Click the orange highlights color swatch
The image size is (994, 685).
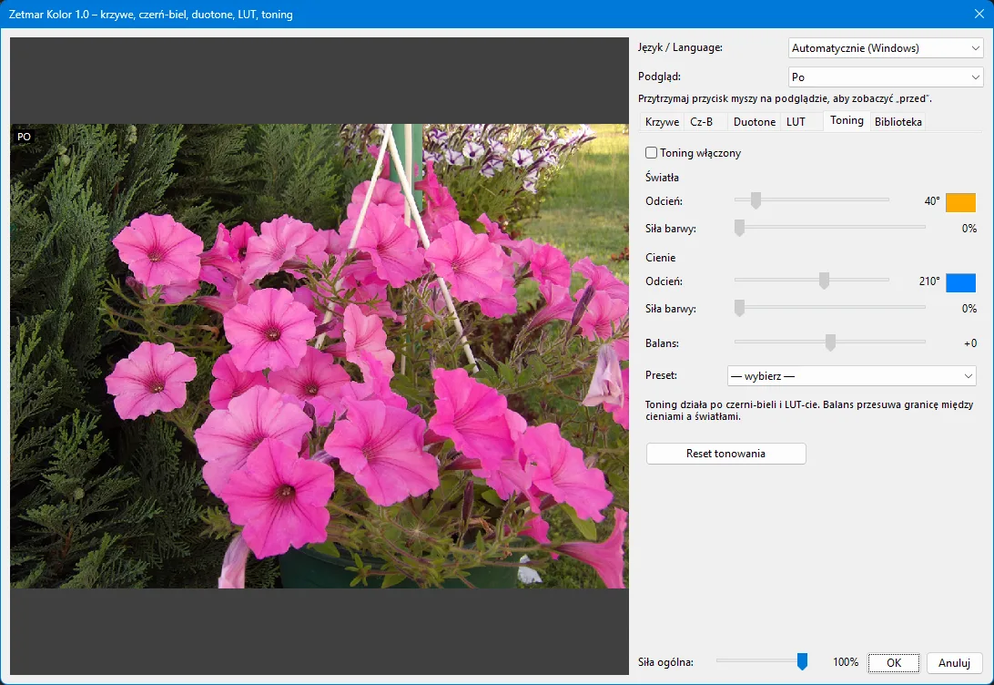click(x=960, y=202)
